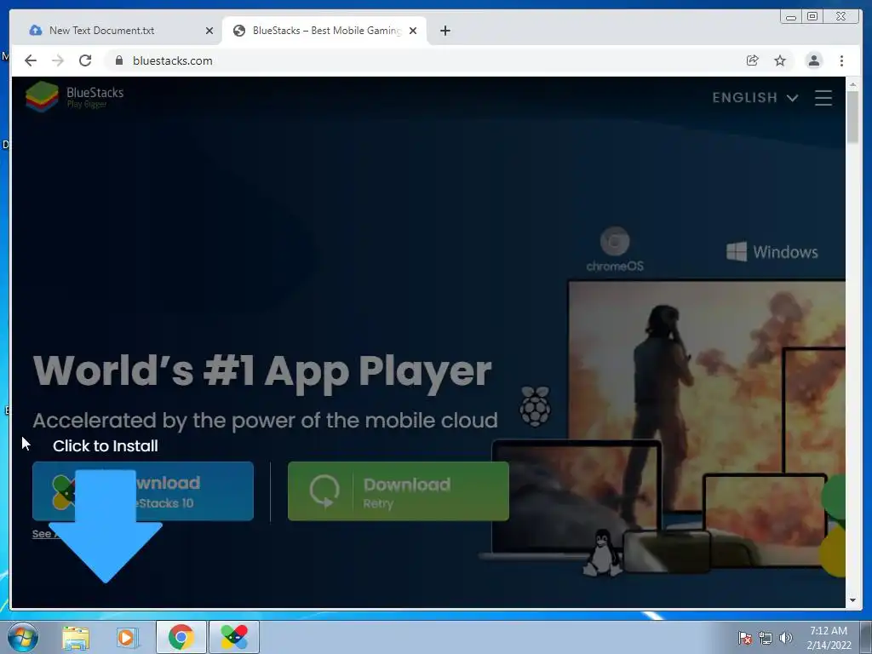
Task: Click the page scrollbar up arrow
Action: tap(852, 84)
